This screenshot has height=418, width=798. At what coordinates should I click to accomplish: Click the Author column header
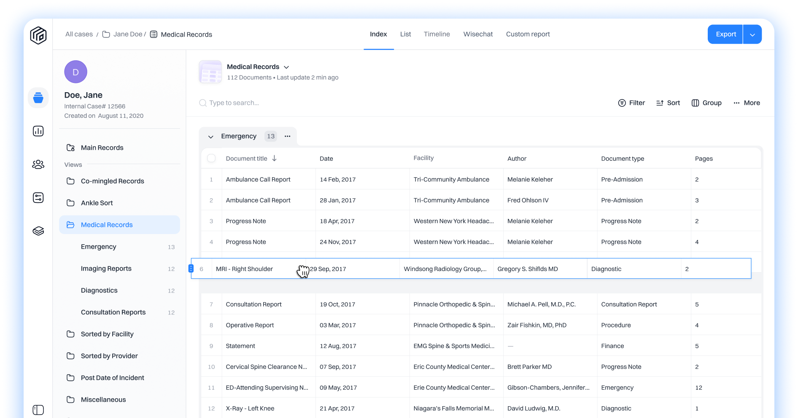tap(517, 159)
